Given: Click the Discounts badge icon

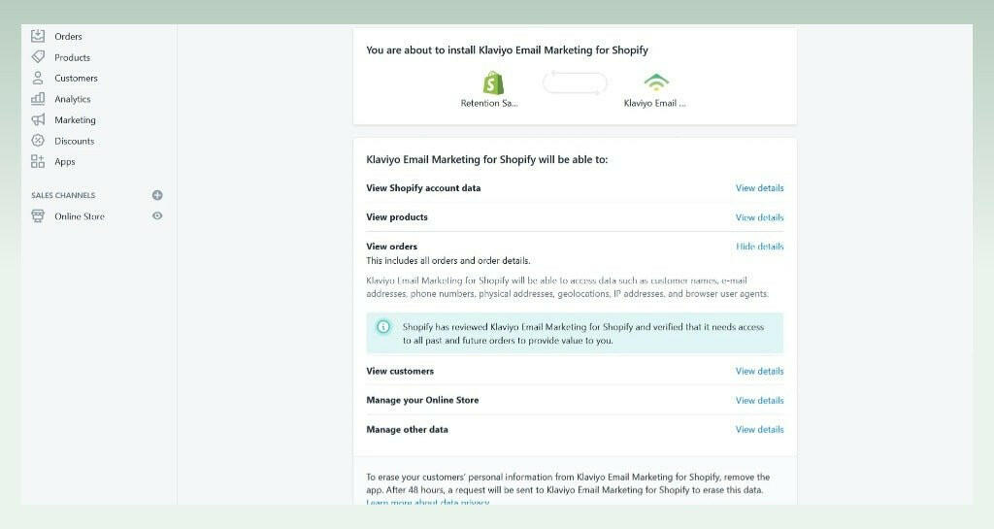Looking at the screenshot, I should (38, 141).
